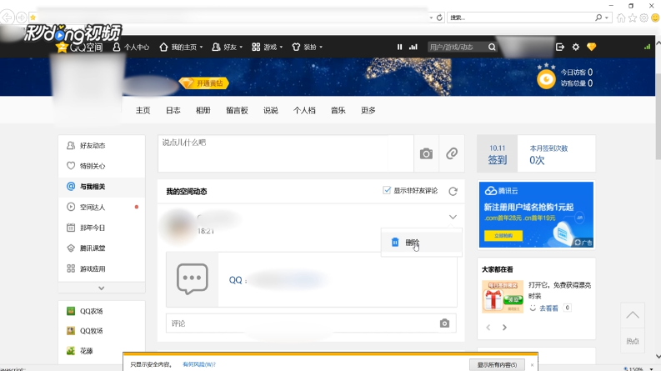Click the logout arrow icon in the top bar

point(560,48)
